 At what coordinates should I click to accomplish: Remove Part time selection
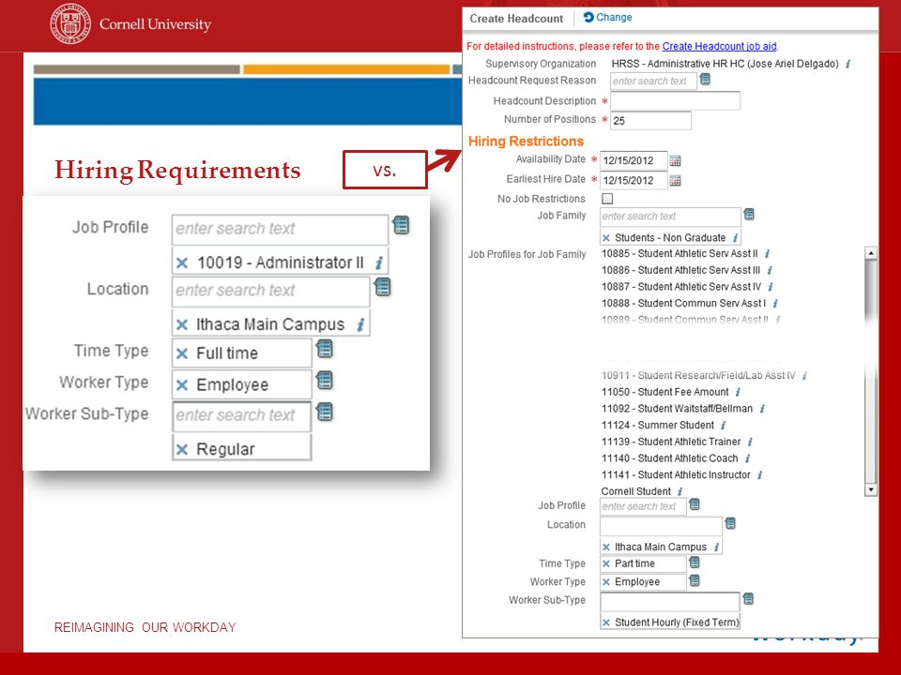pyautogui.click(x=605, y=563)
